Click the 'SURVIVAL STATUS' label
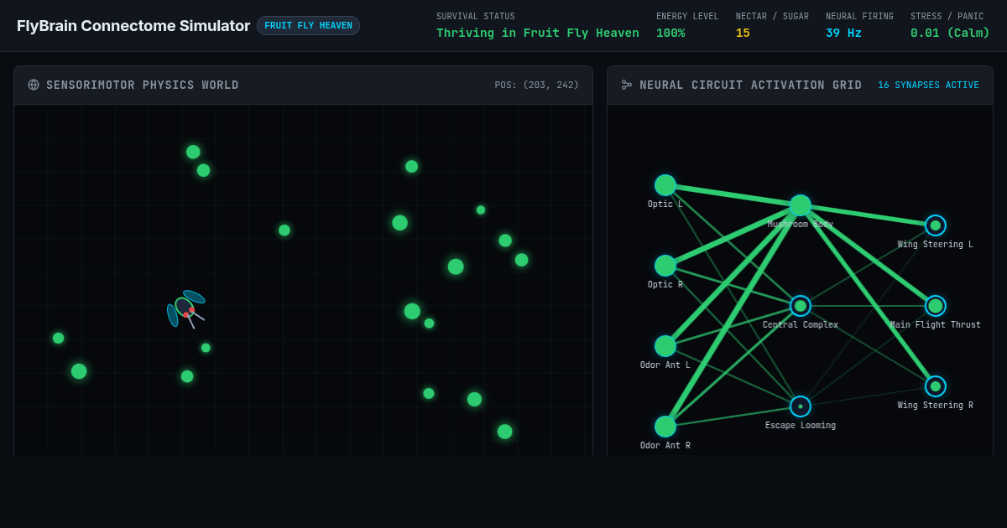Image resolution: width=1007 pixels, height=528 pixels. pyautogui.click(x=476, y=17)
